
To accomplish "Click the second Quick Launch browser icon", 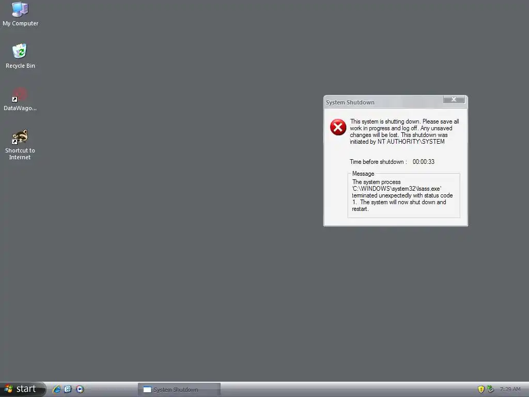I will pyautogui.click(x=68, y=389).
